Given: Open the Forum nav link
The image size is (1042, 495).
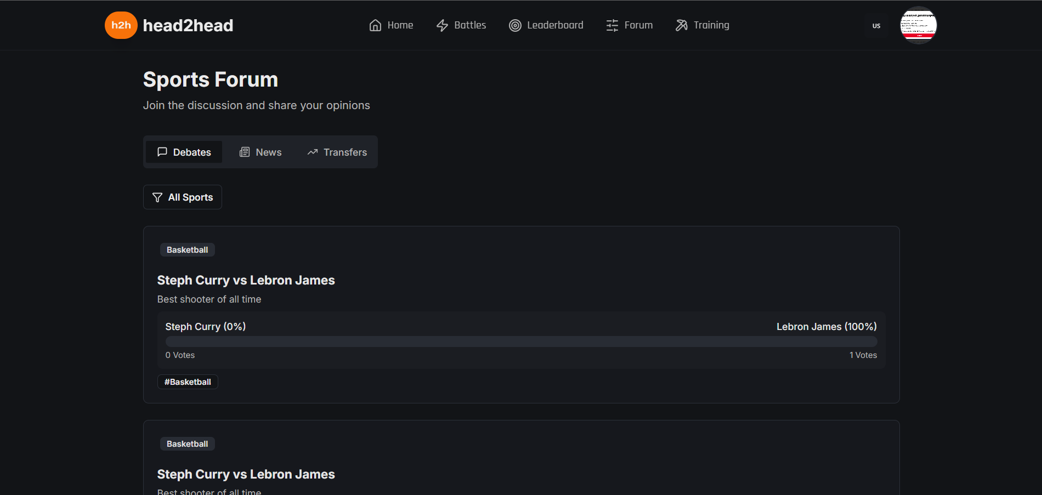Looking at the screenshot, I should coord(630,25).
